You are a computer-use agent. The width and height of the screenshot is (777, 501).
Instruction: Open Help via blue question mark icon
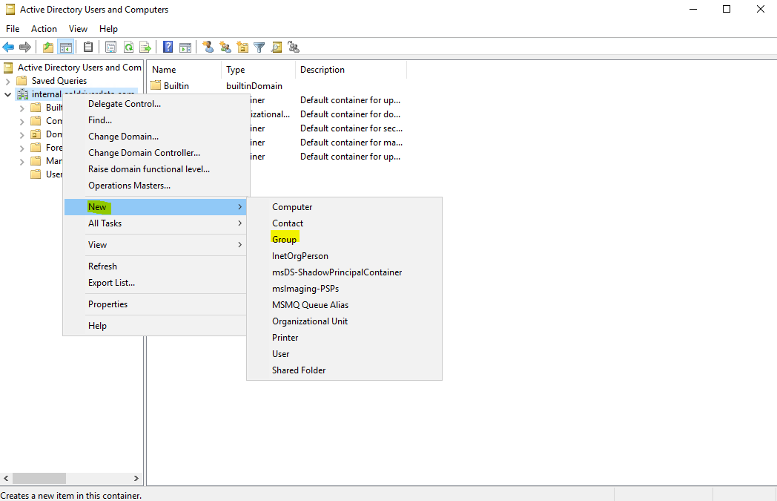pos(168,48)
